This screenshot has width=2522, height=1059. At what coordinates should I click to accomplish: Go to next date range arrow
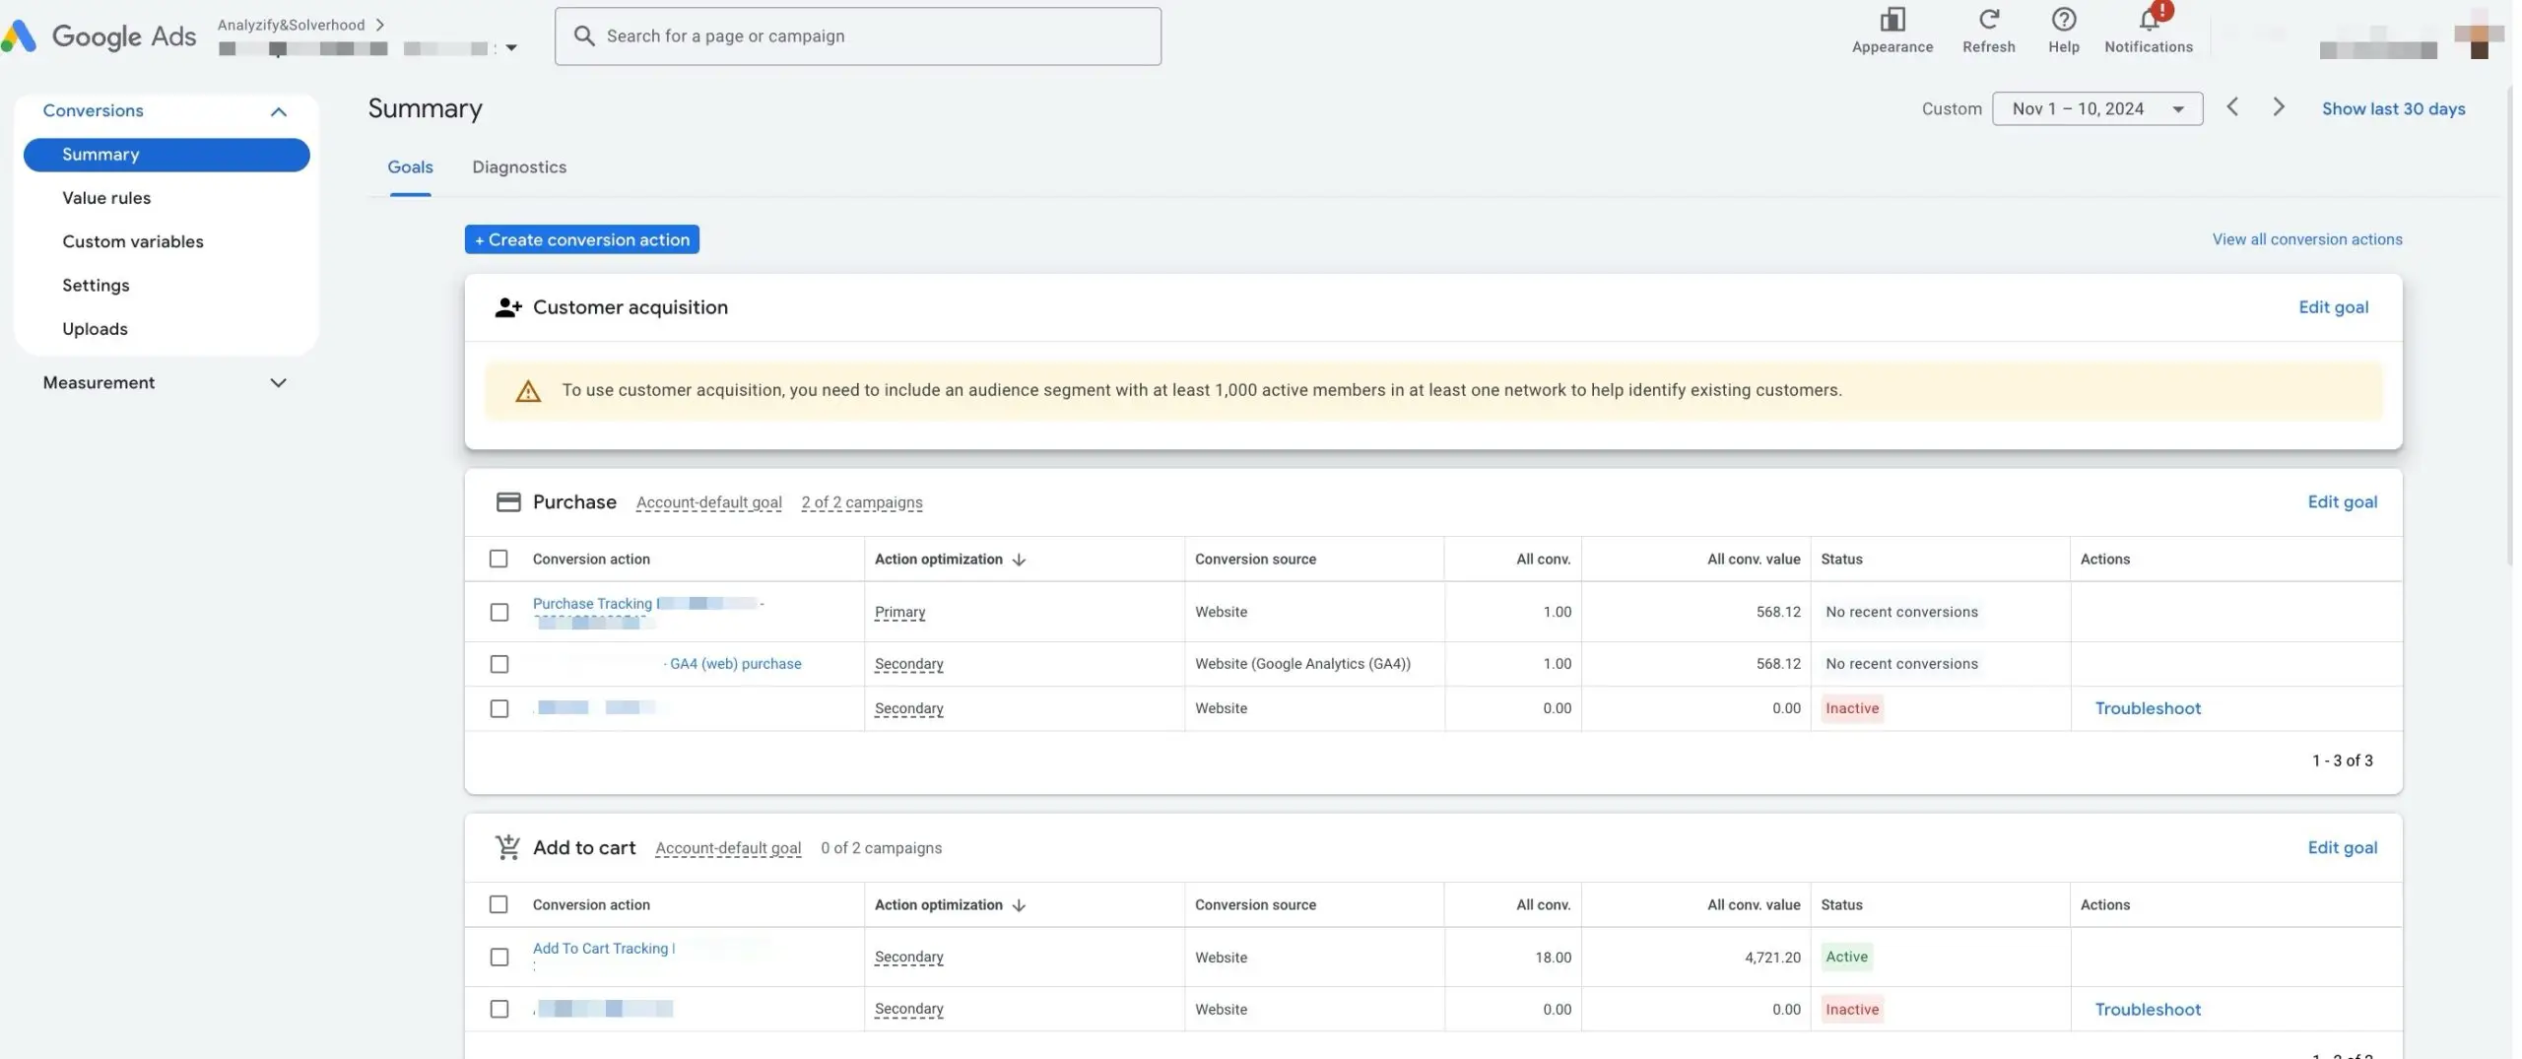click(2278, 107)
